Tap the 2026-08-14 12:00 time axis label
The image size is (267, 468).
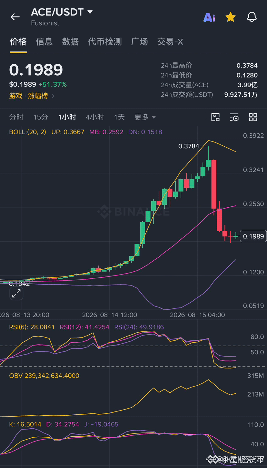(110, 315)
